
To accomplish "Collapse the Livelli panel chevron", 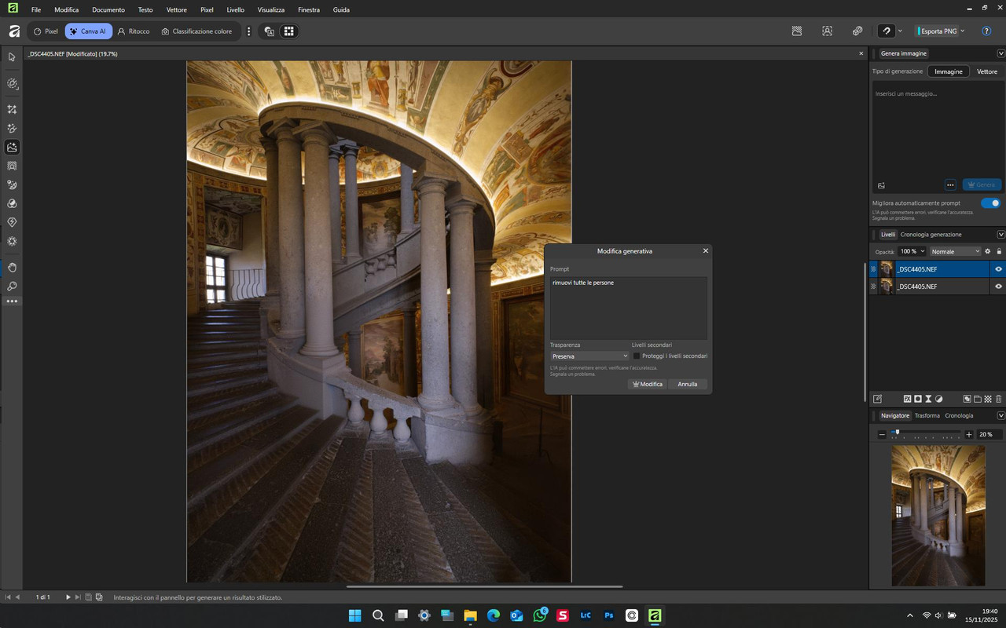I will pos(1000,235).
